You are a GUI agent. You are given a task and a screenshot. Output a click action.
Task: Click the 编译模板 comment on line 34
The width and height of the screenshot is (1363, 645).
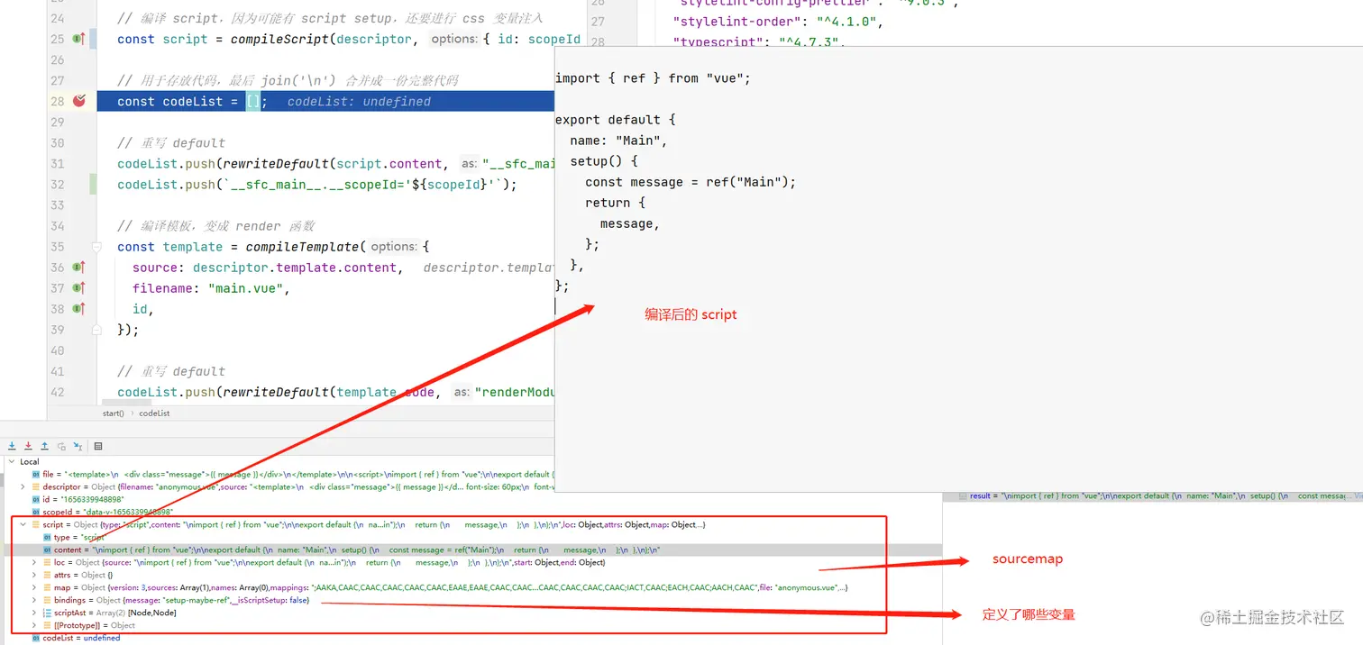click(216, 226)
